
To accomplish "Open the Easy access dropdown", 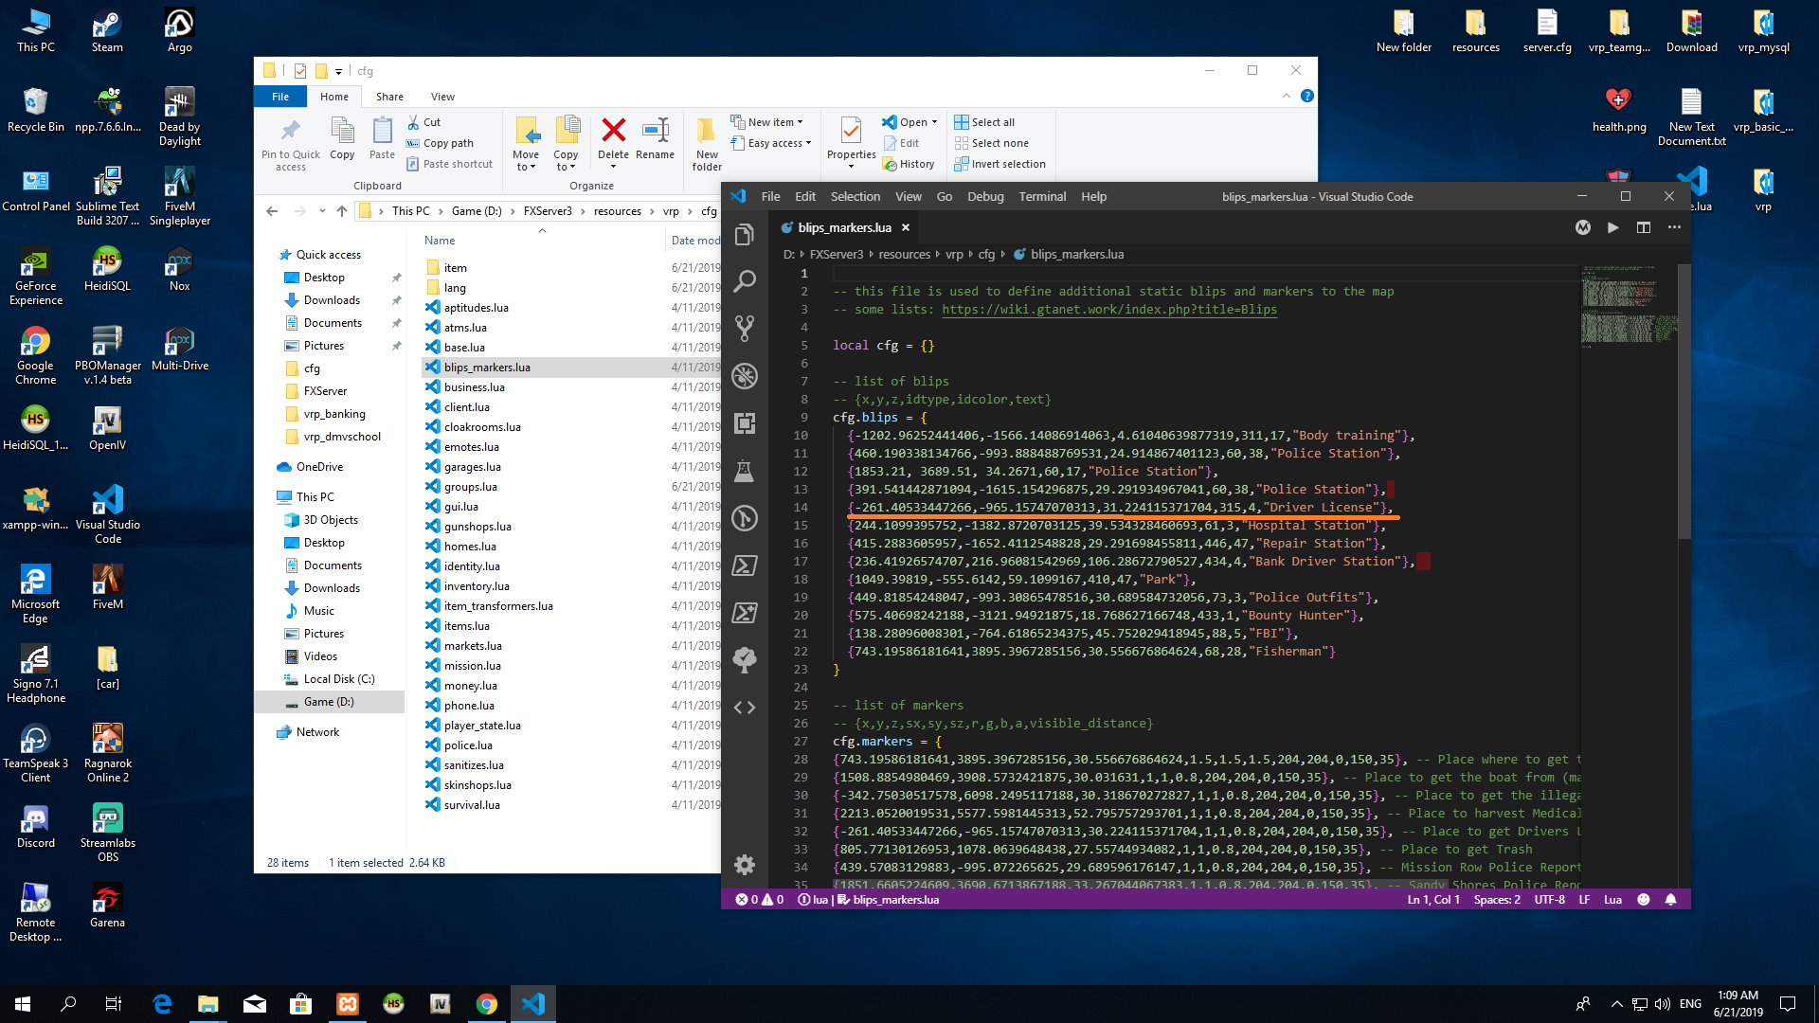I will coord(771,143).
